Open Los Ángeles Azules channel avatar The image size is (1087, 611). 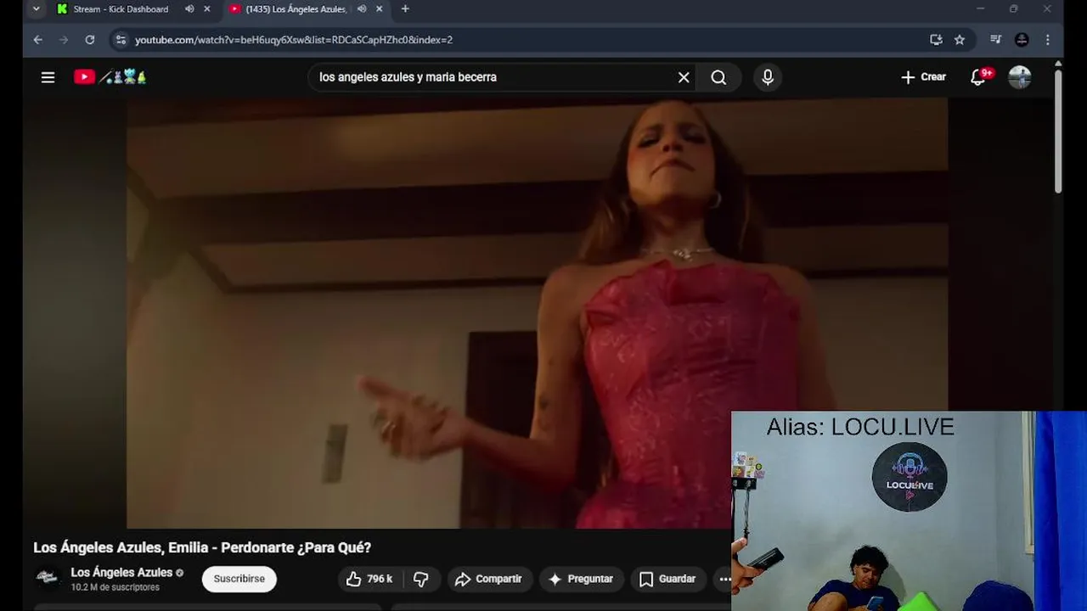point(47,579)
